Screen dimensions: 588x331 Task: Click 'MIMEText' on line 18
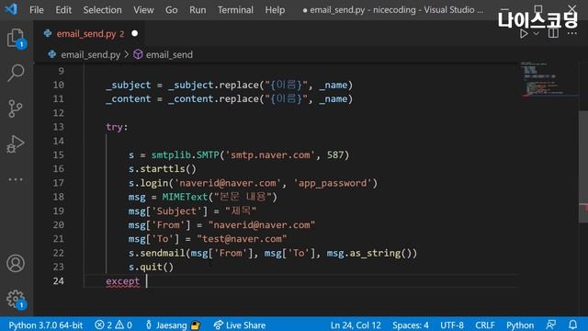click(185, 197)
